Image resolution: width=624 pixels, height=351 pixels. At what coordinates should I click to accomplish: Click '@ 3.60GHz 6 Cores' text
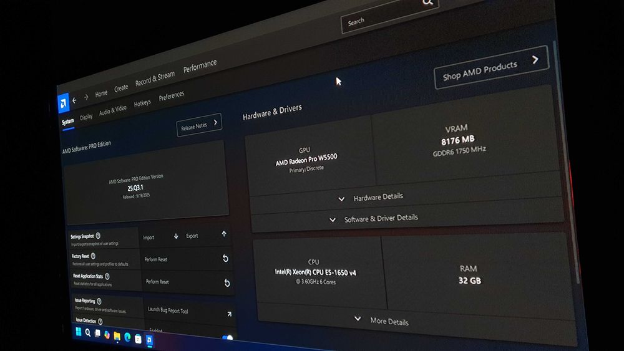pyautogui.click(x=316, y=281)
